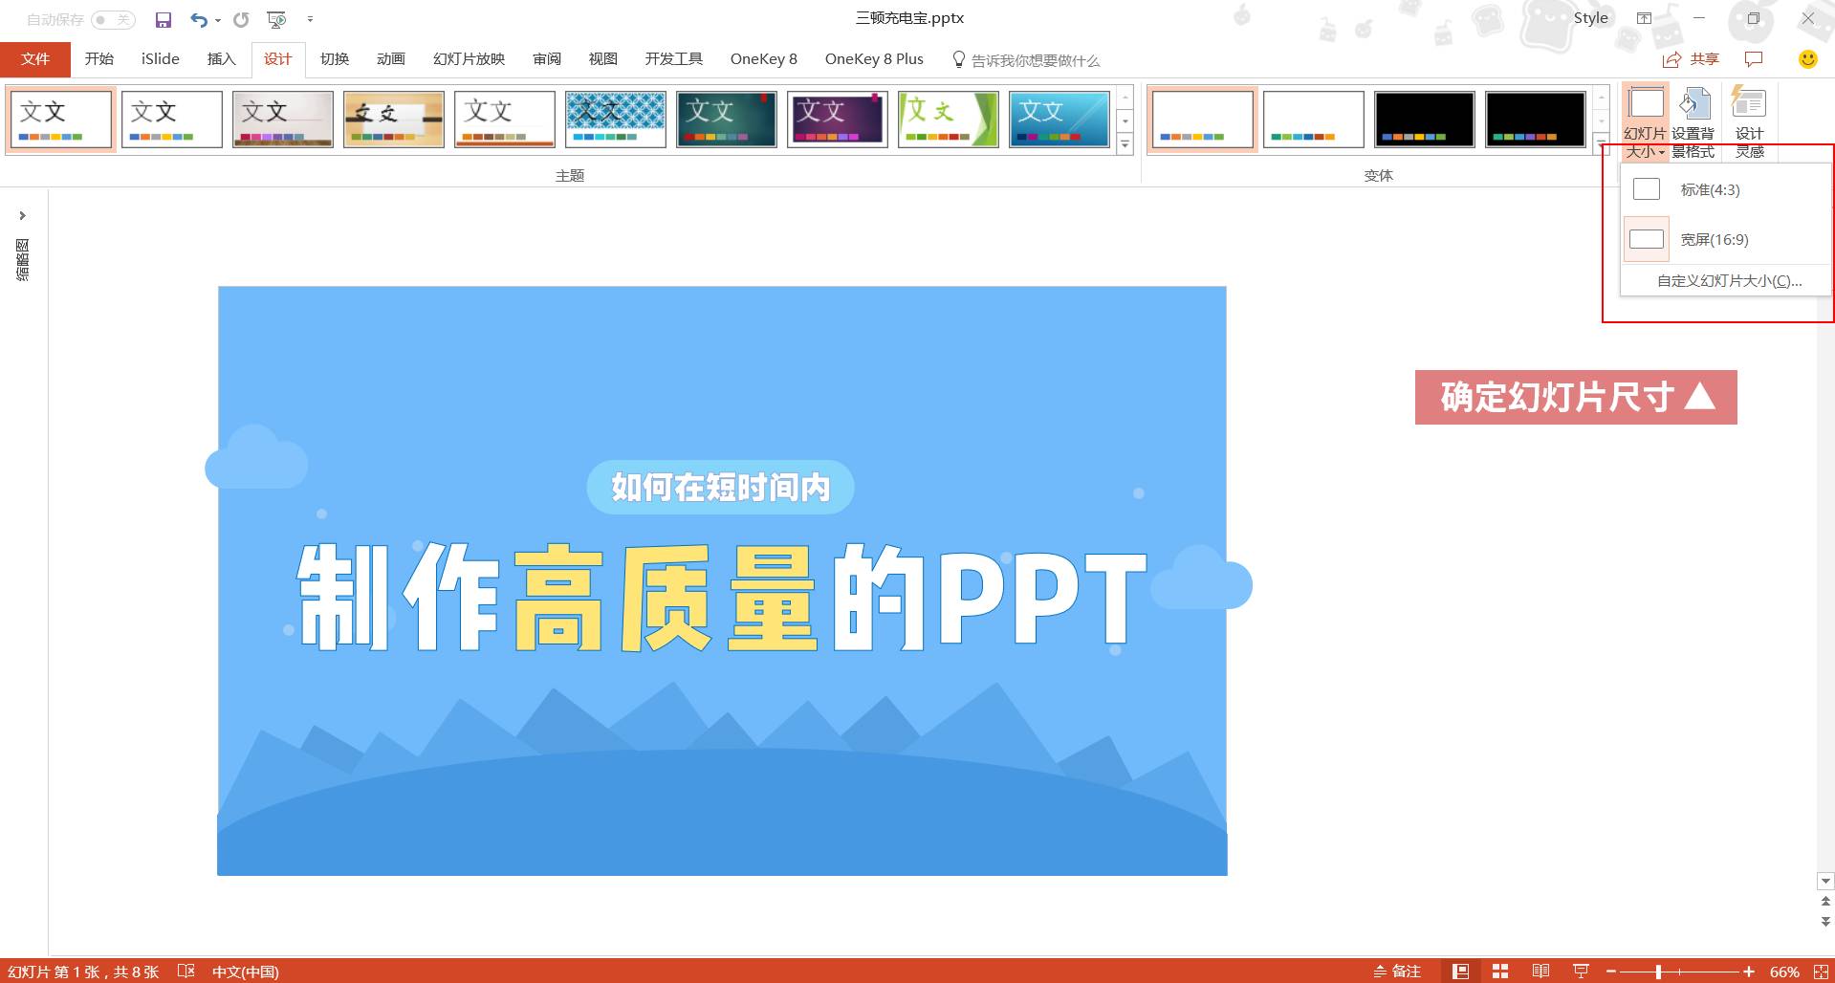Viewport: 1835px width, 983px height.
Task: Open the 幻灯片放映 tab
Action: tap(469, 59)
